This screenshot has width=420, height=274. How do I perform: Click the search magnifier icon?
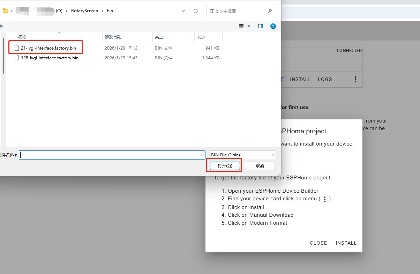click(270, 11)
